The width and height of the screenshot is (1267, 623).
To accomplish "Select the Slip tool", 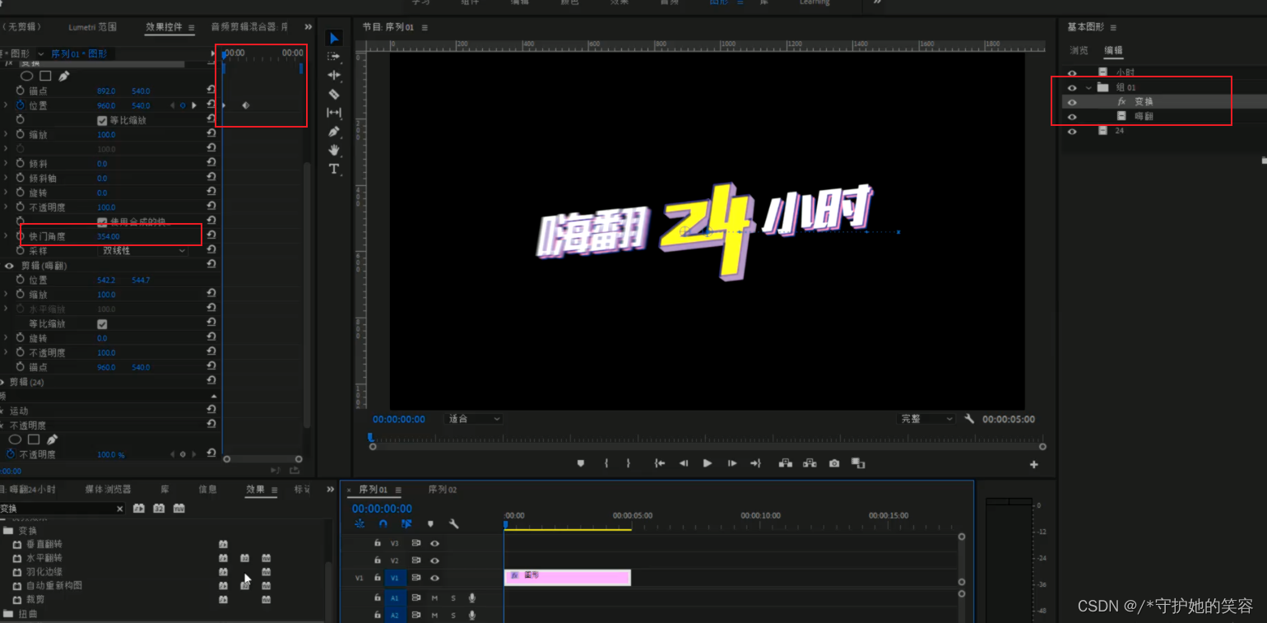I will click(x=334, y=113).
